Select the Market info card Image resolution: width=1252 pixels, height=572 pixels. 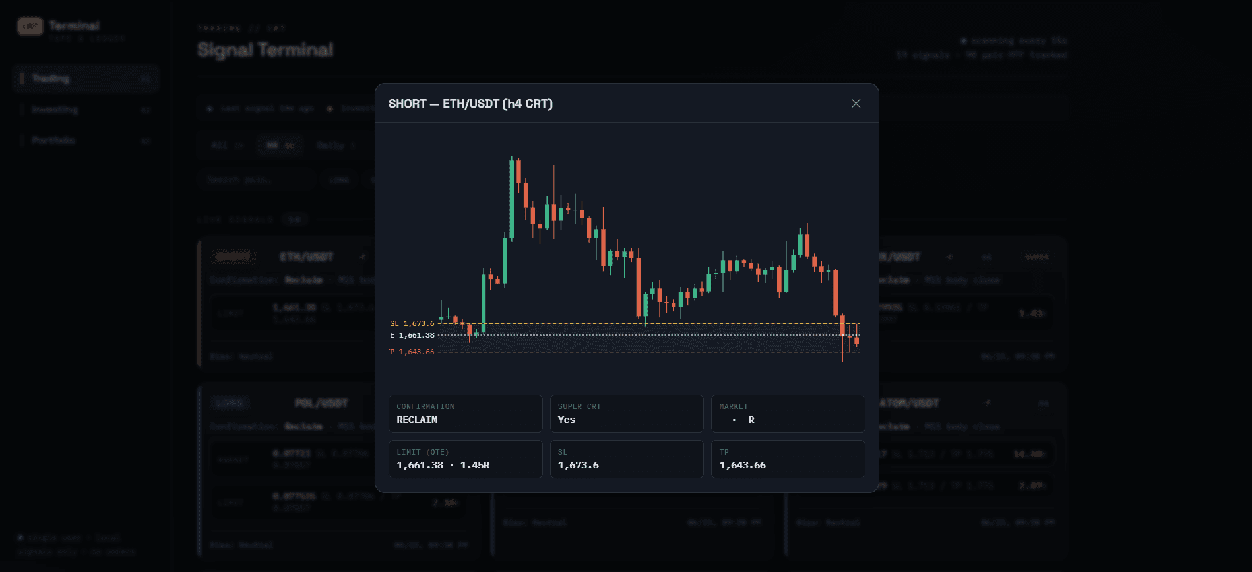pyautogui.click(x=788, y=414)
